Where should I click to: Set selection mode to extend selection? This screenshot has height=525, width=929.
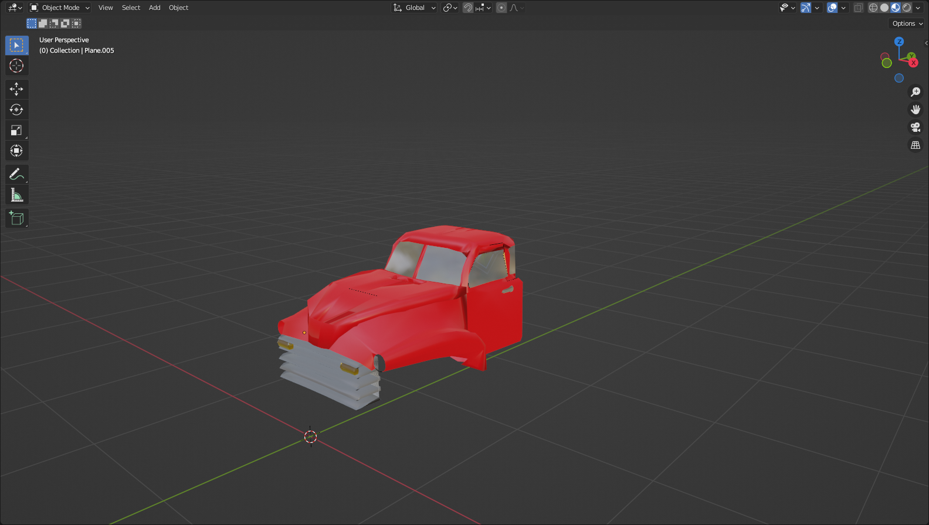pos(43,23)
